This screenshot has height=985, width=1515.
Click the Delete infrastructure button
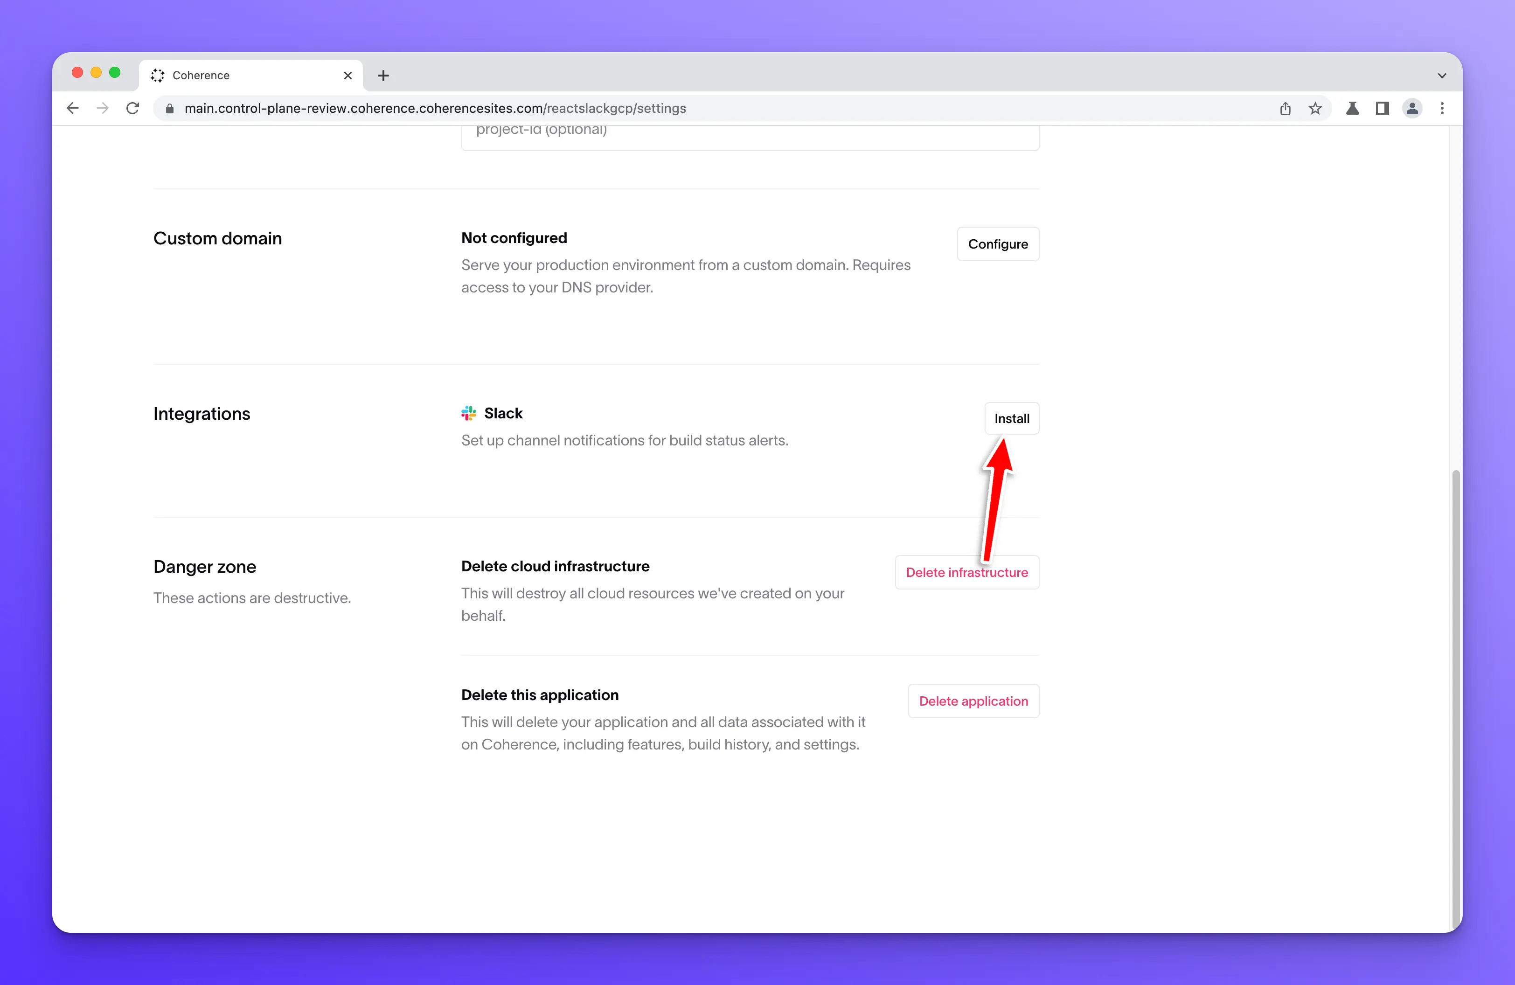[x=966, y=572]
